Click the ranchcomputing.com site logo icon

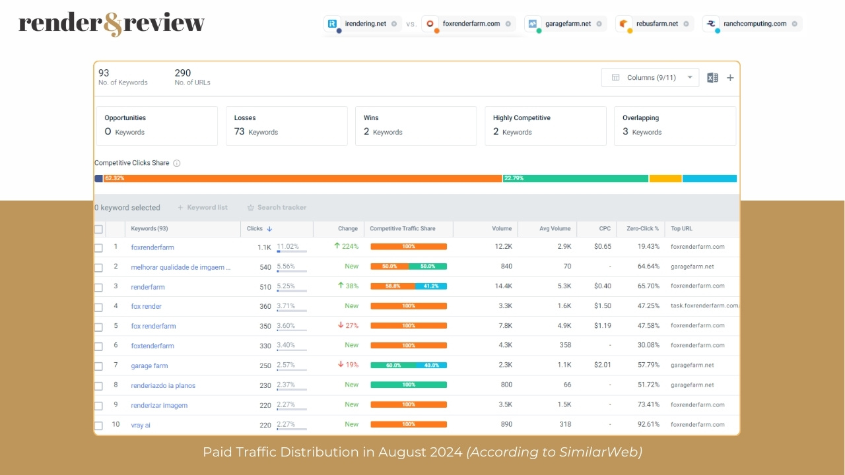pos(711,24)
